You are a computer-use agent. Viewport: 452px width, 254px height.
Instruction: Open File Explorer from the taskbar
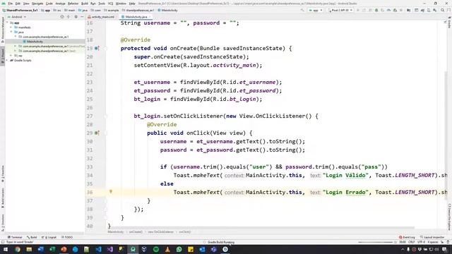tap(29, 249)
